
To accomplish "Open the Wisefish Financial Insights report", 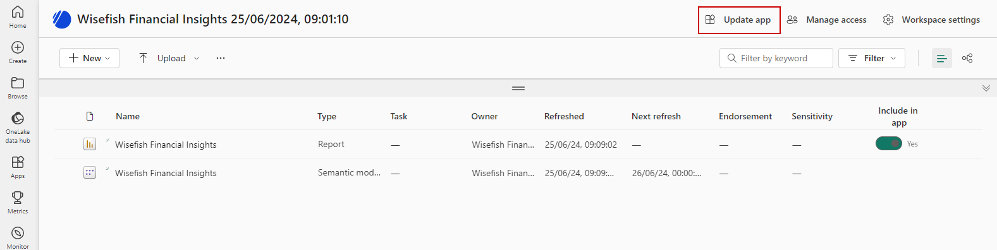I will pyautogui.click(x=166, y=145).
